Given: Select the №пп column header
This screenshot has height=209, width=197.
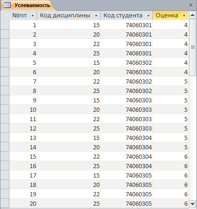Looking at the screenshot, I should tap(23, 15).
